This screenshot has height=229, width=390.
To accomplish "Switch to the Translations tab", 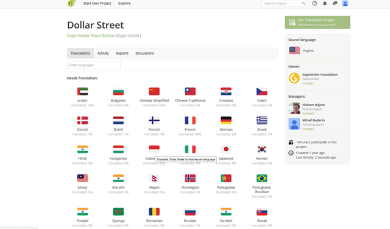I will tap(80, 53).
